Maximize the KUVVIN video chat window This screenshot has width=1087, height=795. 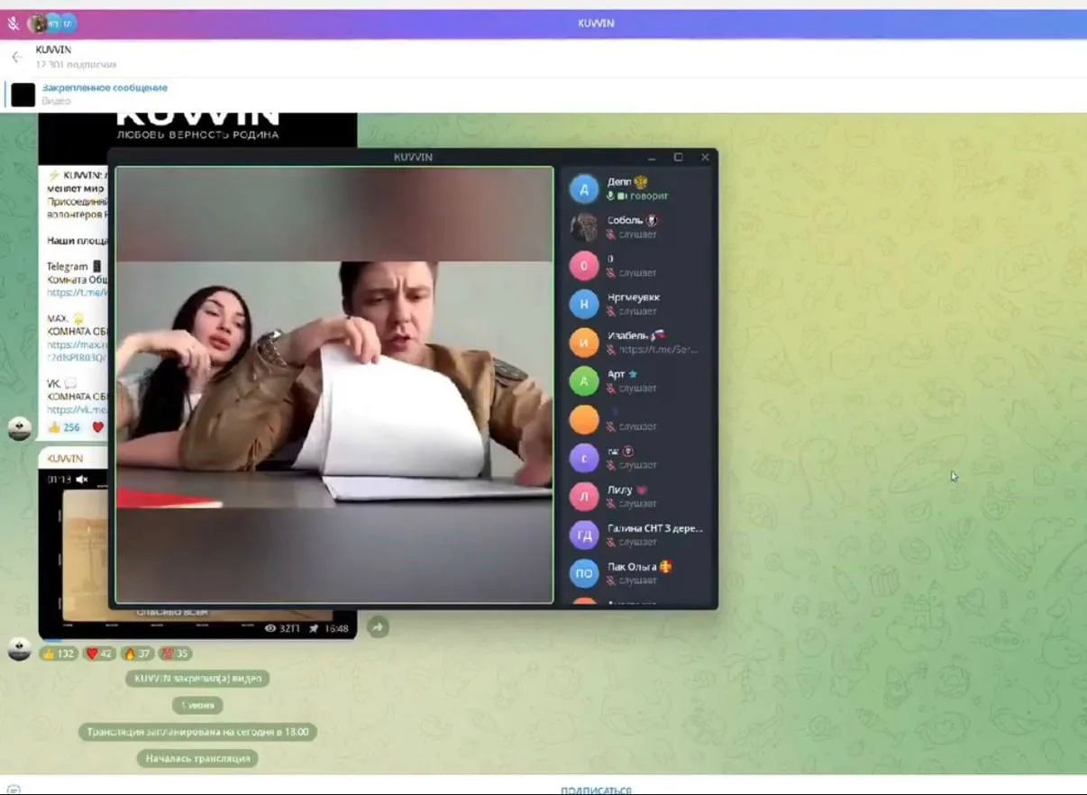coord(678,157)
